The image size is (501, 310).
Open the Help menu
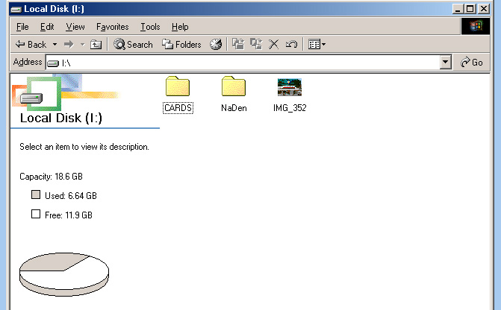tap(180, 27)
